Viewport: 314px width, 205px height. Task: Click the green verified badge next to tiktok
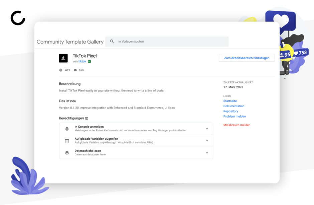click(x=90, y=61)
